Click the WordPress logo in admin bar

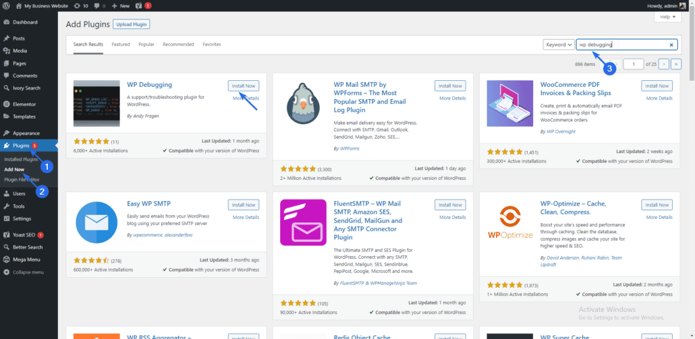(6, 6)
